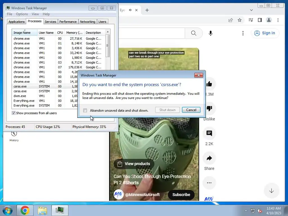Switch to the Networking tab
The width and height of the screenshot is (288, 216).
point(87,21)
